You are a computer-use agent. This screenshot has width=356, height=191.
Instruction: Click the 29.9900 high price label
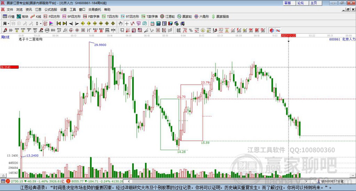click(x=100, y=45)
